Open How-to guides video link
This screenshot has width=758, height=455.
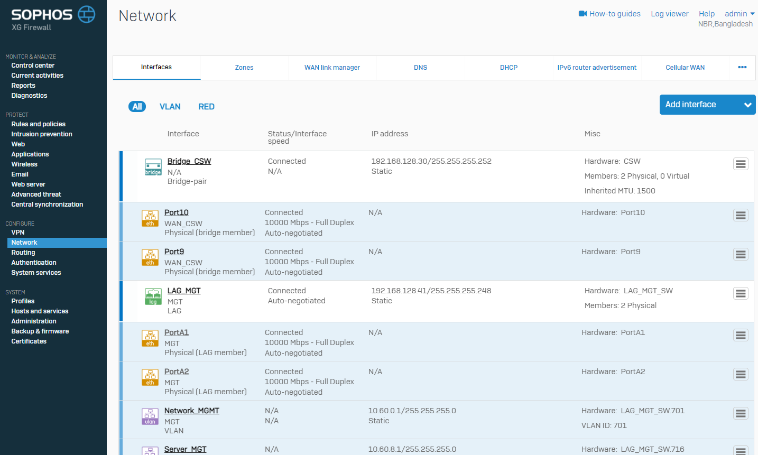(x=609, y=14)
